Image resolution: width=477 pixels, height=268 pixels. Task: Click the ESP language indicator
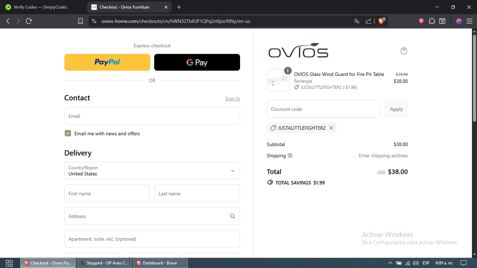click(426, 263)
